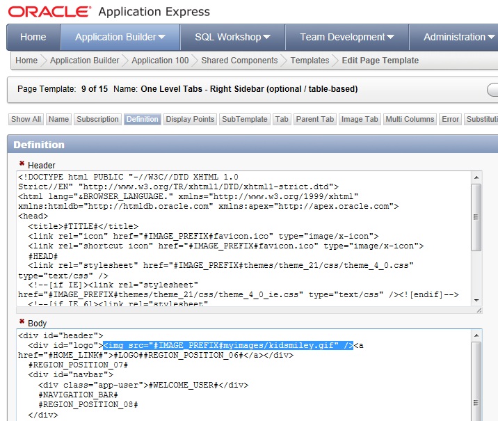Jump to the Substitution section
The width and height of the screenshot is (498, 421).
point(481,119)
